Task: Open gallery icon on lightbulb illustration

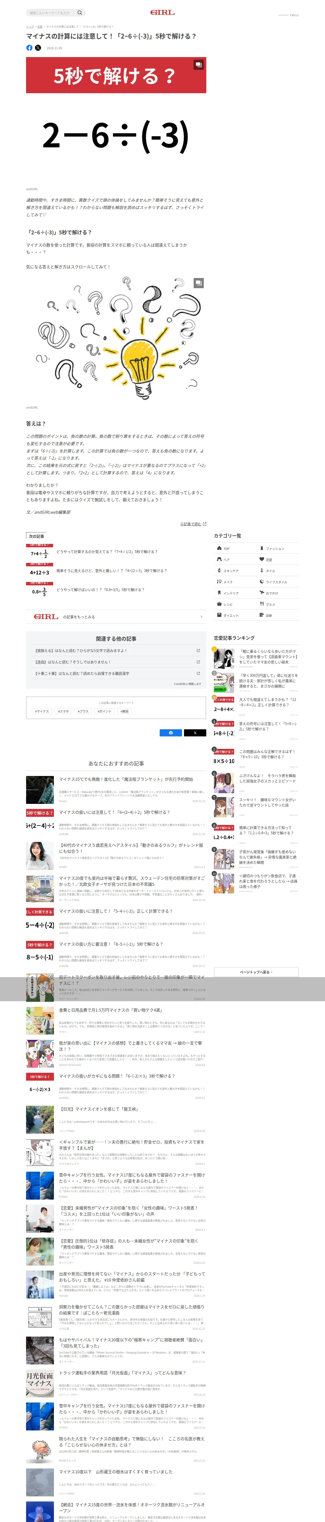Action: [199, 283]
